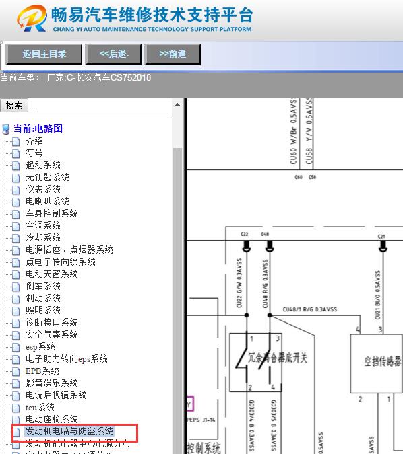Click the tree scrollbar's up arrow
Image resolution: width=403 pixels, height=454 pixels.
(x=177, y=104)
